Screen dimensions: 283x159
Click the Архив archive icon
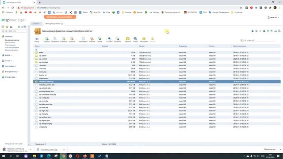click(x=99, y=40)
